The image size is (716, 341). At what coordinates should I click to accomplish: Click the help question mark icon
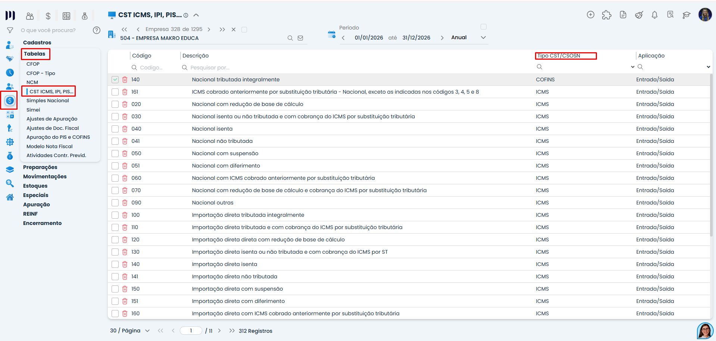[x=96, y=30]
